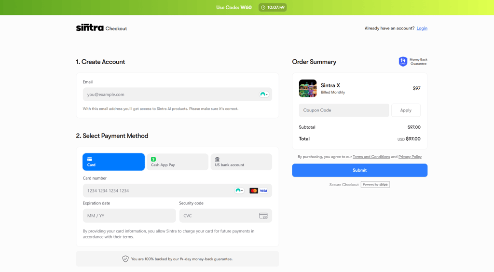The height and width of the screenshot is (272, 494).
Task: Click the 'Checkout' label beside the logo
Action: 116,28
